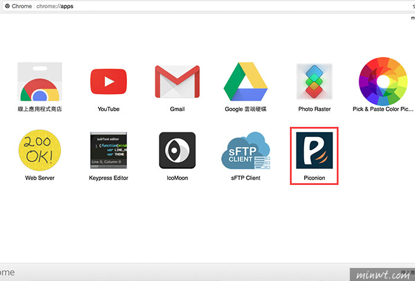Launch the YouTube app icon
Screen dimensions: 415x281
108,81
